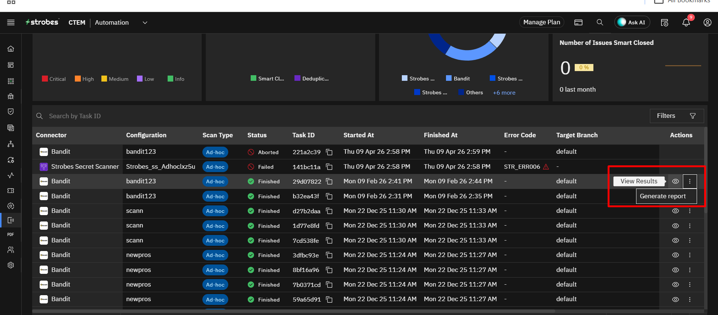Open the Settings gear in the sidebar
The image size is (718, 315).
(x=11, y=265)
